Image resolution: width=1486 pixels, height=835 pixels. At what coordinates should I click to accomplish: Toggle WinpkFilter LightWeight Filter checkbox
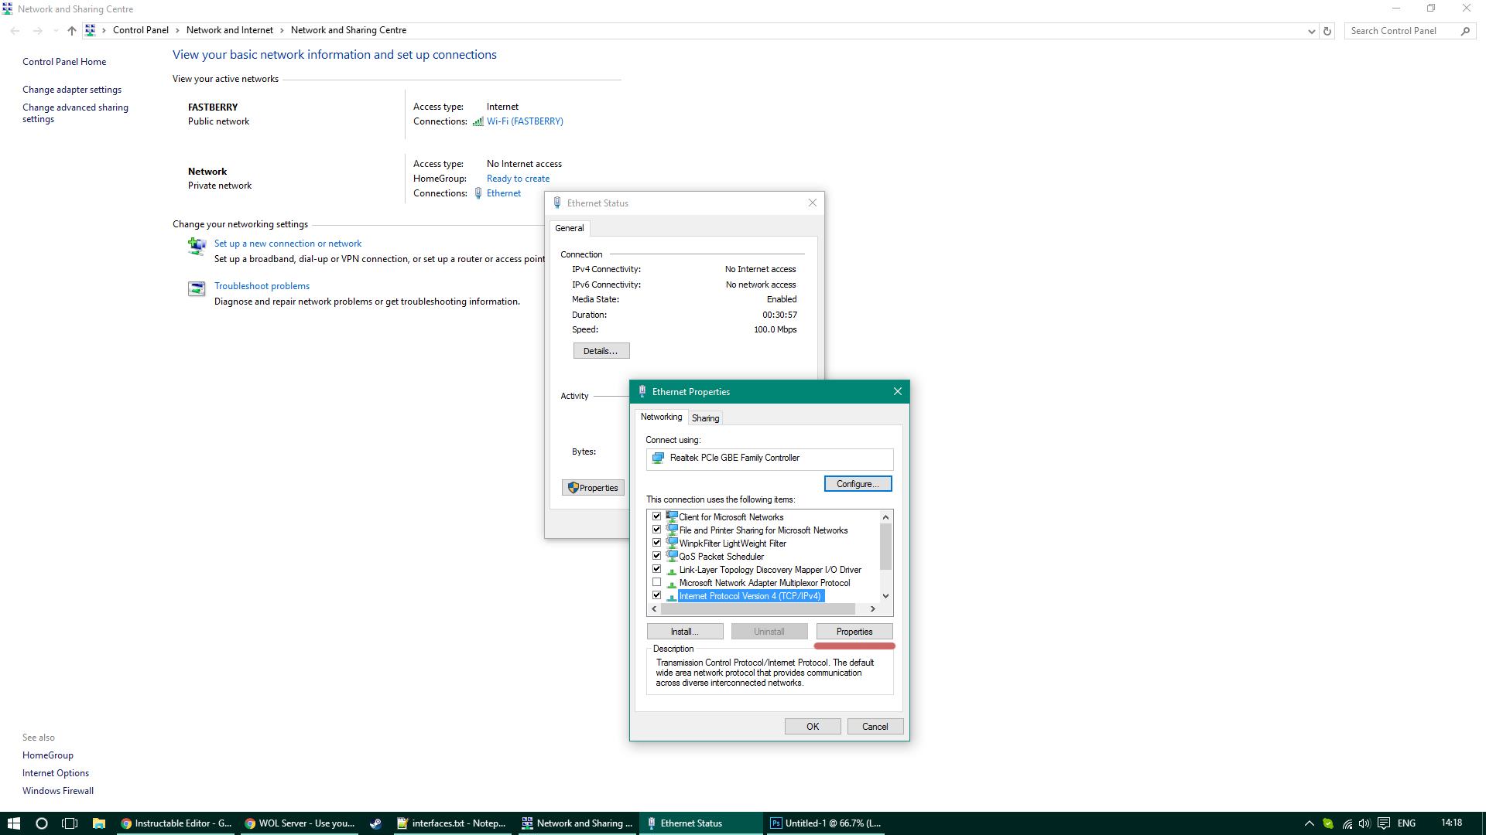point(656,543)
